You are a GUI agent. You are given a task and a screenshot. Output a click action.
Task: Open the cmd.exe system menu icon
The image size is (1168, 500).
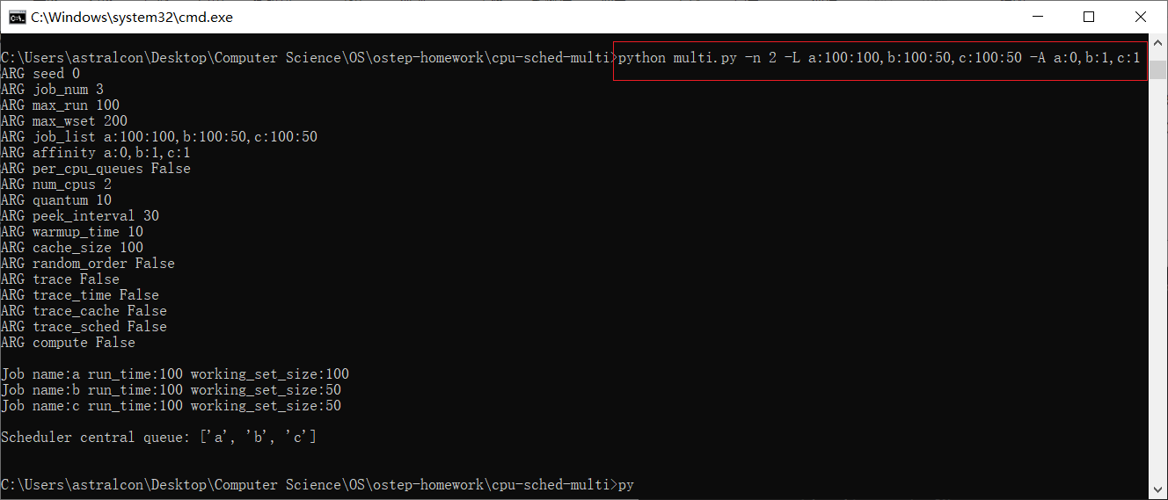(x=16, y=18)
